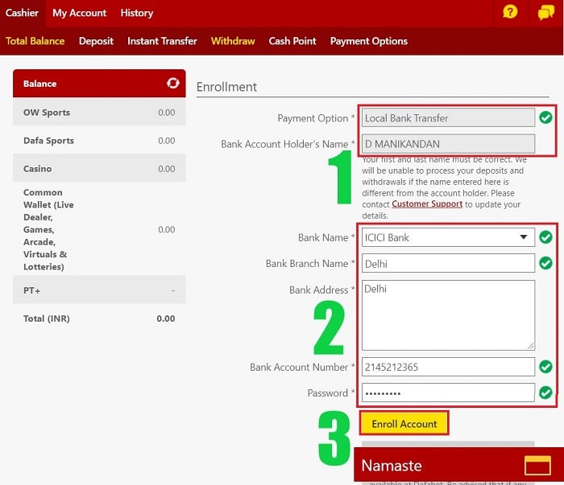Open the Bank Name dropdown
Image resolution: width=564 pixels, height=485 pixels.
click(x=448, y=237)
